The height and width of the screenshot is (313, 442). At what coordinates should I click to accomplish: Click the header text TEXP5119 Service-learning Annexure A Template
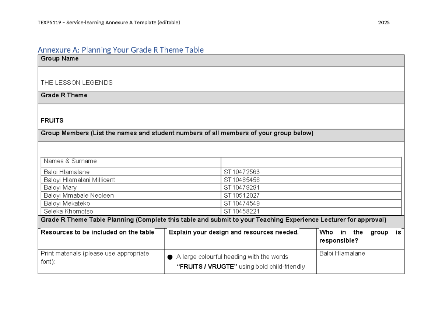coord(109,22)
